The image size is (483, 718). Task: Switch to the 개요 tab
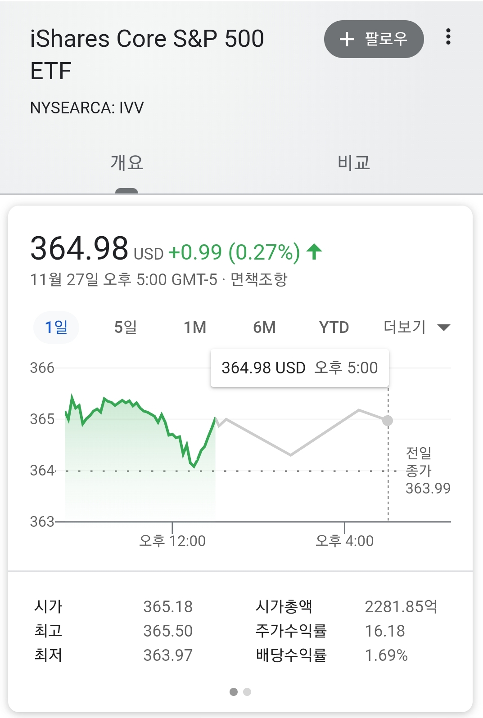(126, 162)
